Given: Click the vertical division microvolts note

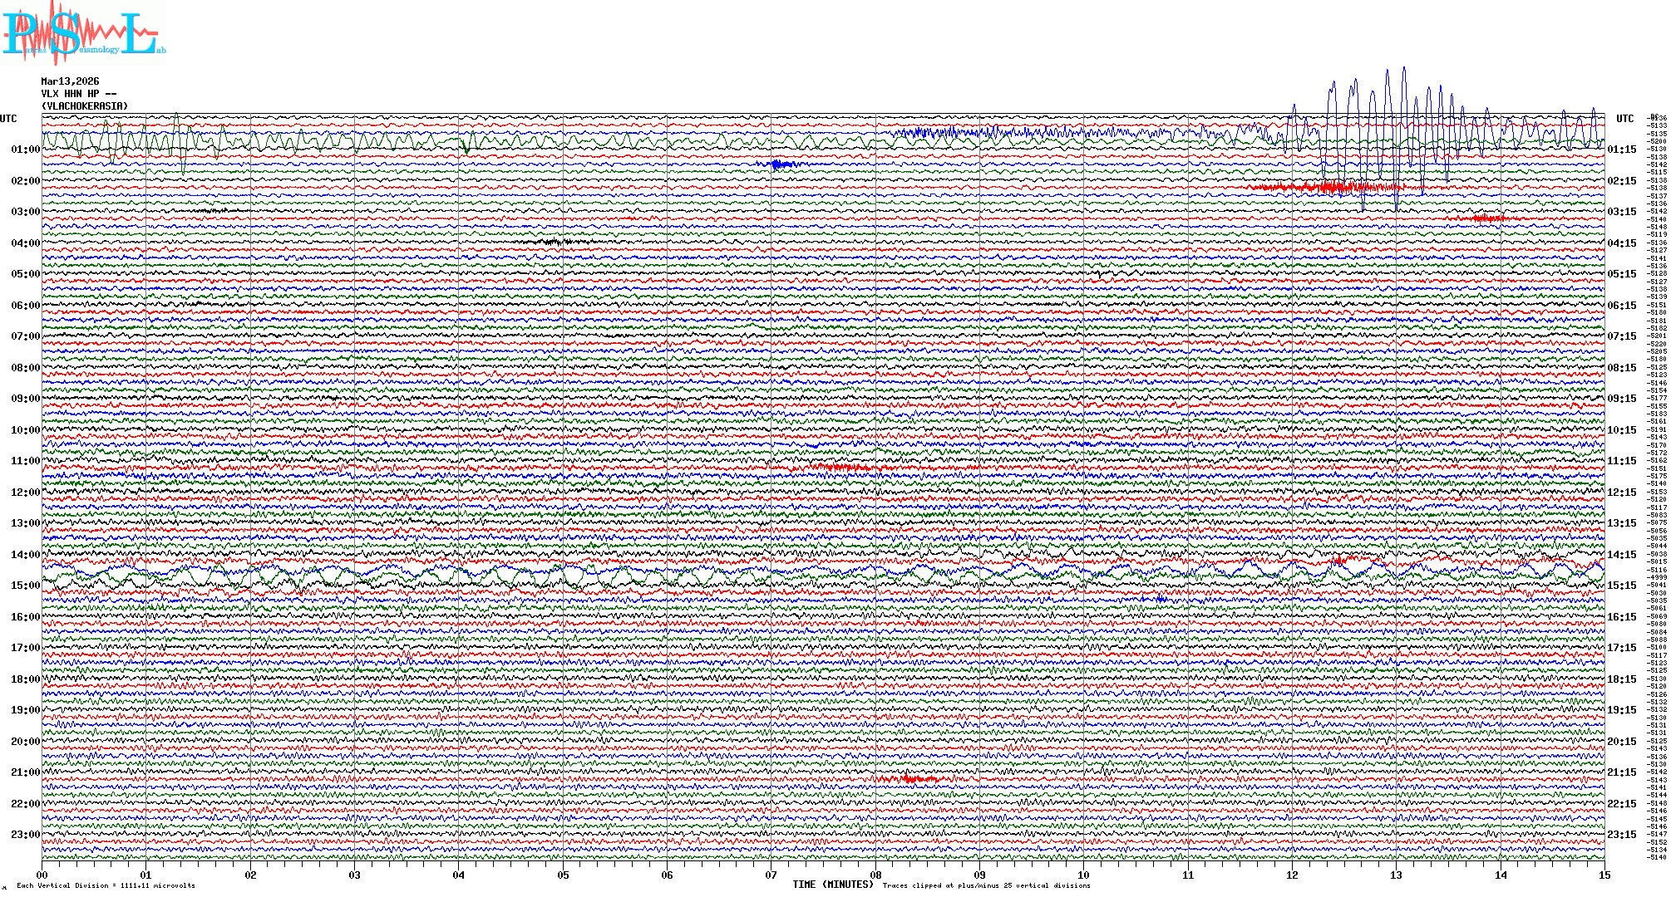Looking at the screenshot, I should click(106, 885).
